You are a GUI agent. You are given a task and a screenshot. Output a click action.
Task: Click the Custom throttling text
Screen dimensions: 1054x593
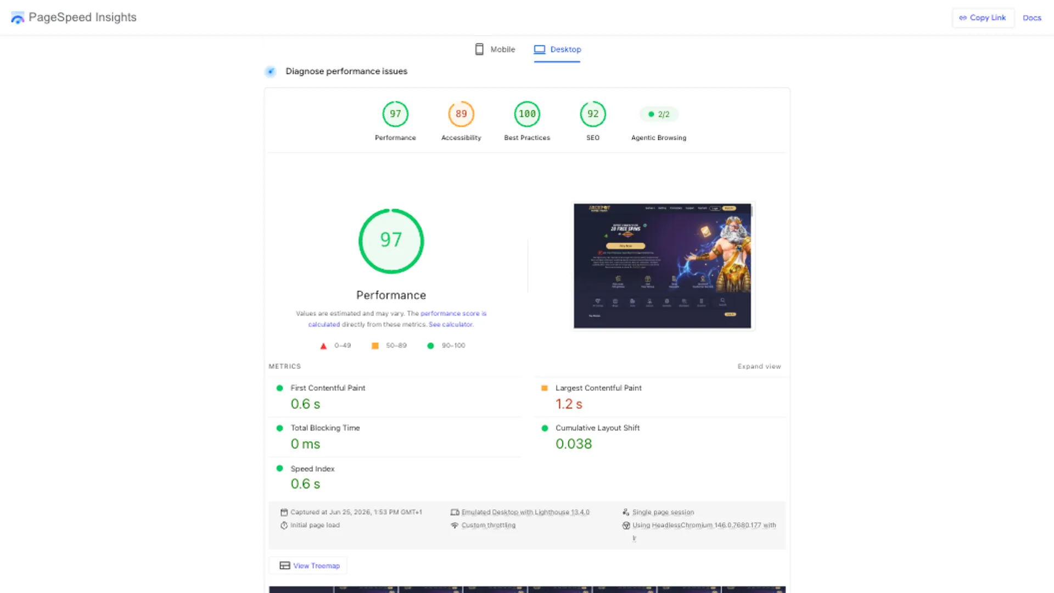pos(488,525)
